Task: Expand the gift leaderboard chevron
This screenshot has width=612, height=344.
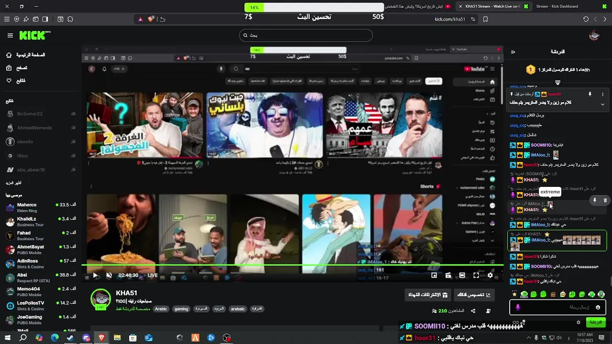Action: click(557, 83)
